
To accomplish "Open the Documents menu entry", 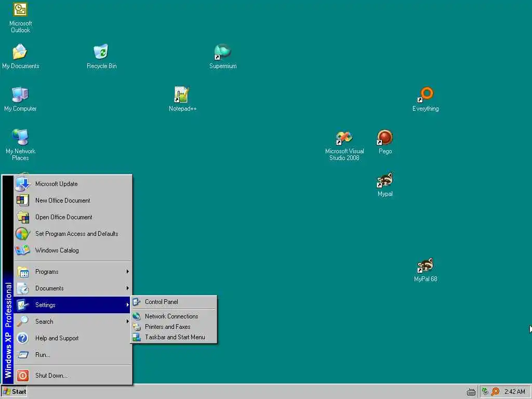I will (73, 288).
